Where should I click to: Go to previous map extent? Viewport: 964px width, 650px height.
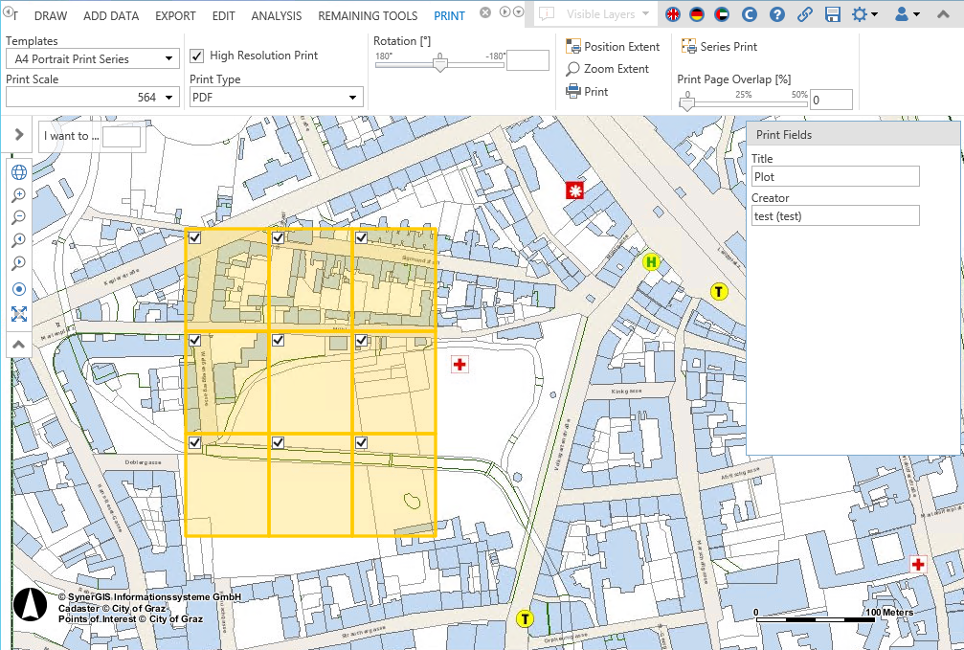(x=18, y=241)
